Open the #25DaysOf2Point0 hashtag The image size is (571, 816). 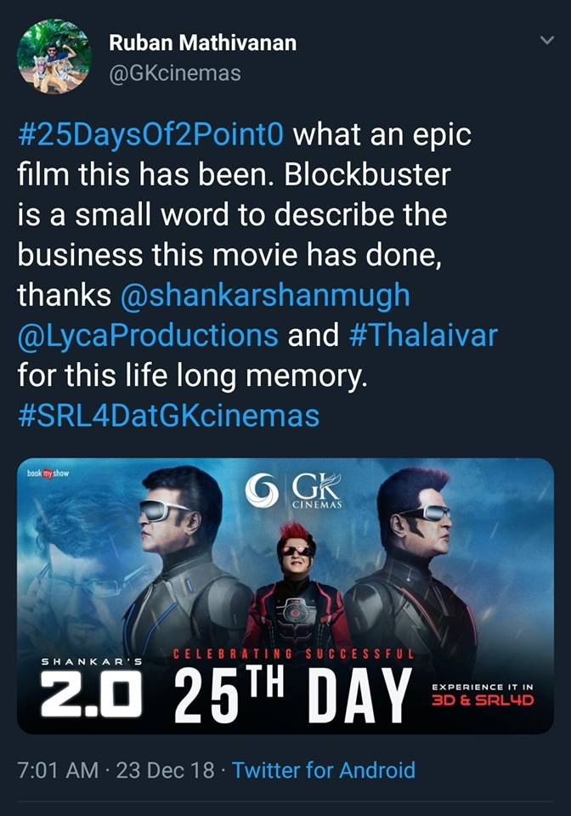(x=150, y=135)
